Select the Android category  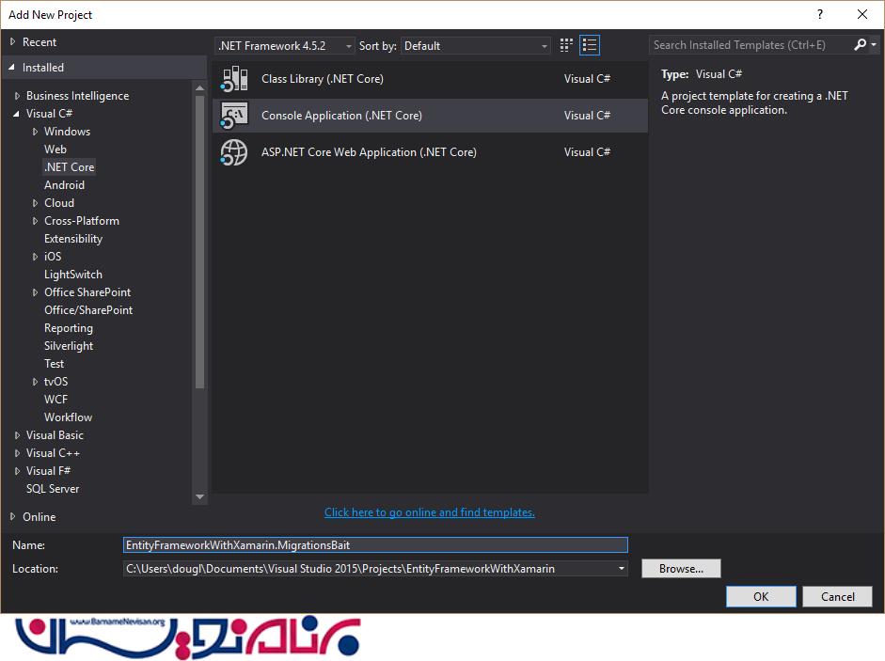[x=64, y=185]
